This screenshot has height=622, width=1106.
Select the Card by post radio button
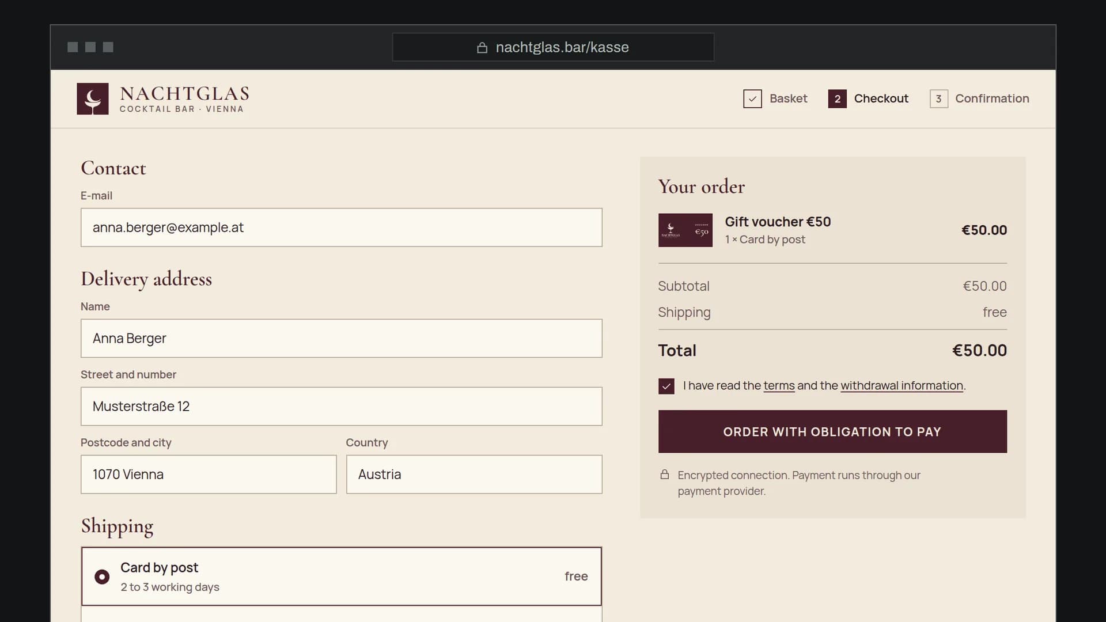click(102, 577)
